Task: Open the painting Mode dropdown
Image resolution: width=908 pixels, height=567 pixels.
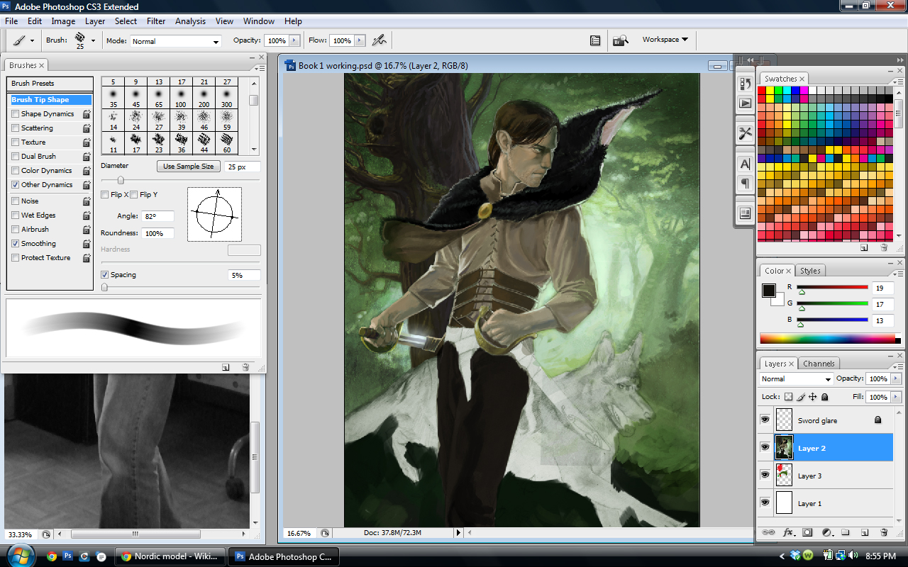Action: pos(176,41)
